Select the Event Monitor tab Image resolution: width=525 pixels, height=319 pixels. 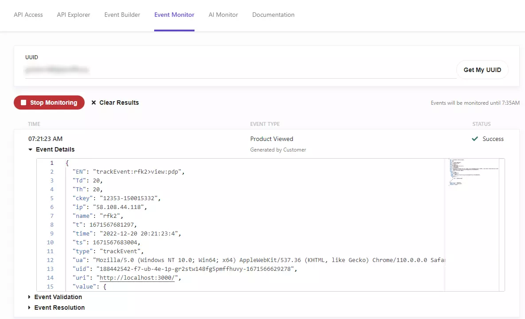174,15
